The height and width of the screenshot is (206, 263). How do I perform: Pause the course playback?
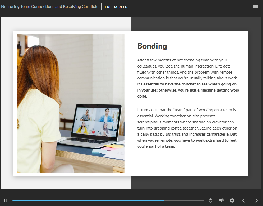tap(5, 200)
